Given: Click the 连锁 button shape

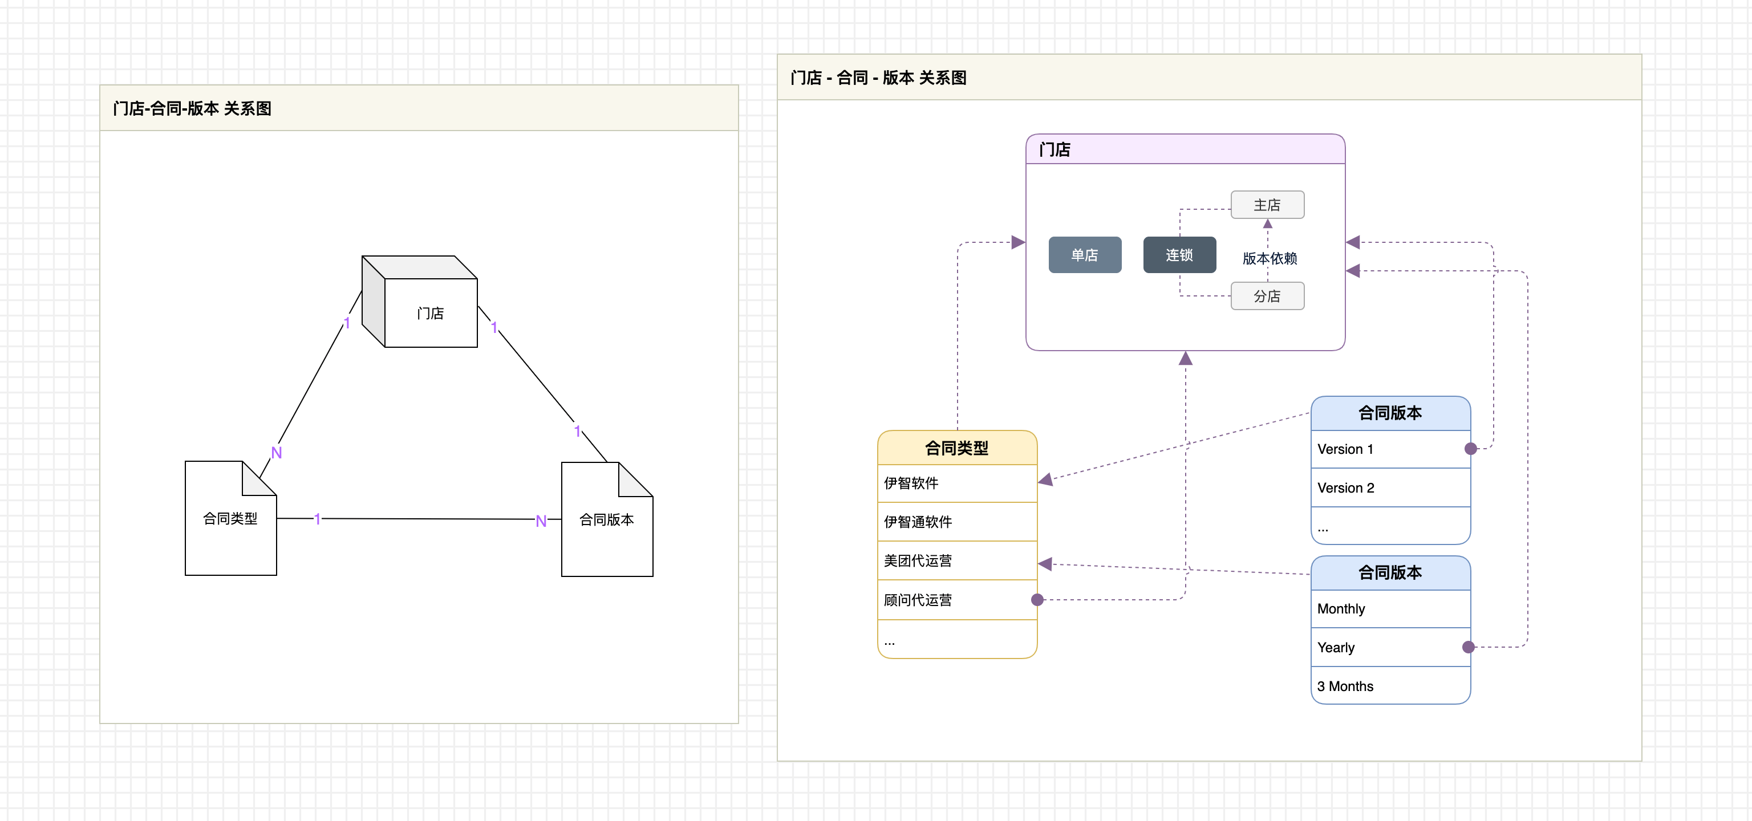Looking at the screenshot, I should [x=1179, y=255].
